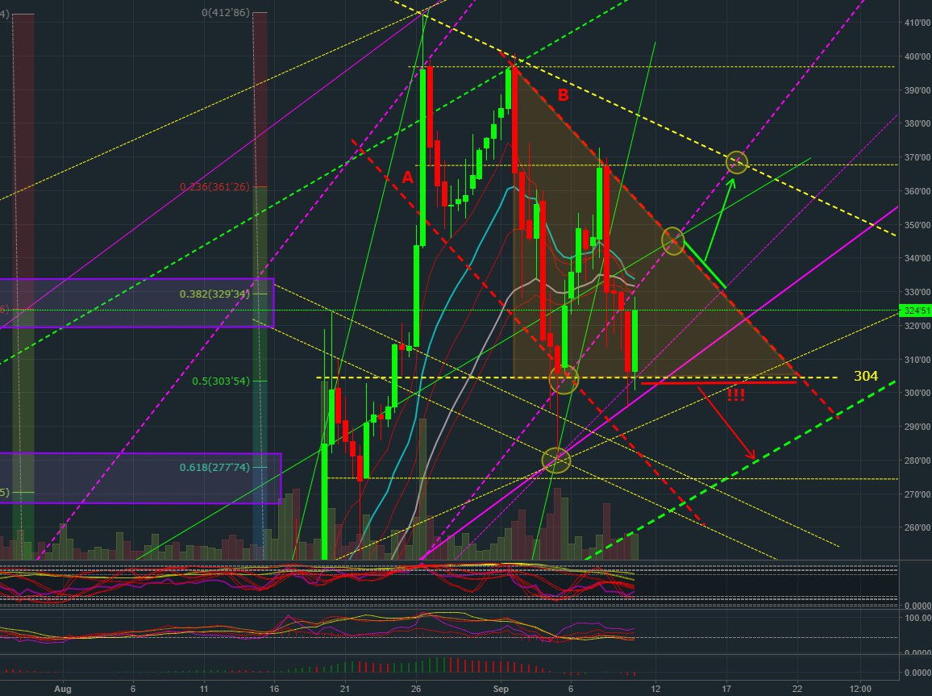
Task: Click the red letter B annotation
Action: click(562, 94)
